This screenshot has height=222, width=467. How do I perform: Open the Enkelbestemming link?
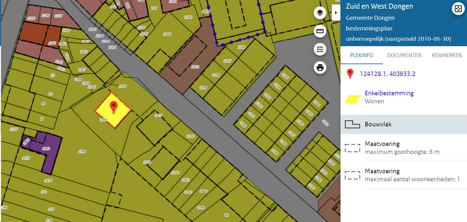389,93
